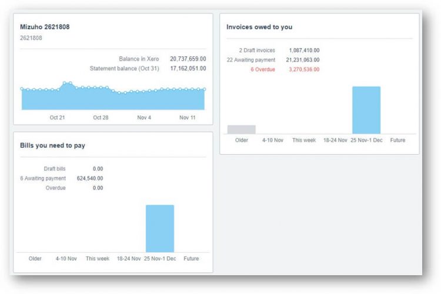
Task: Click the This week label in the bills chart
Action: point(98,259)
